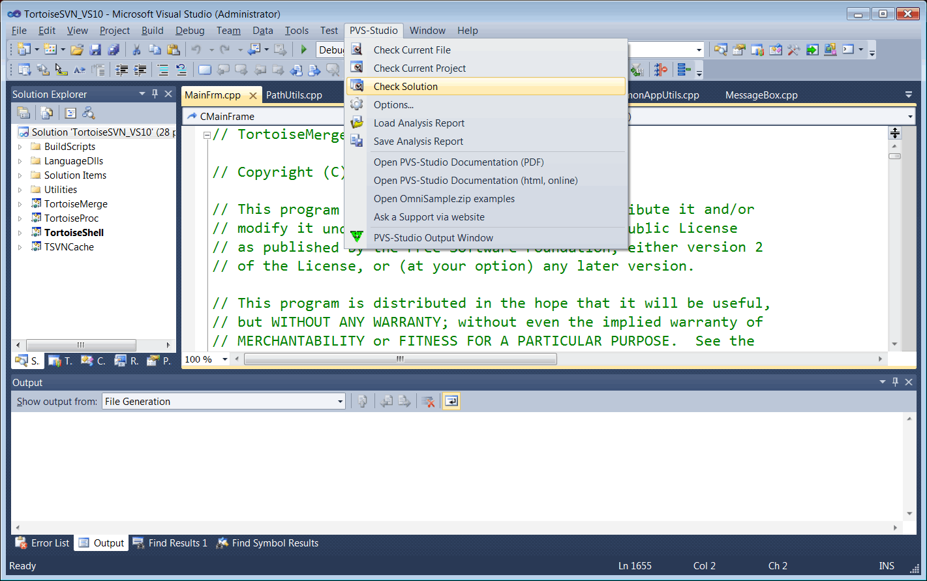Open the Debug menu
927x581 pixels.
pos(190,31)
